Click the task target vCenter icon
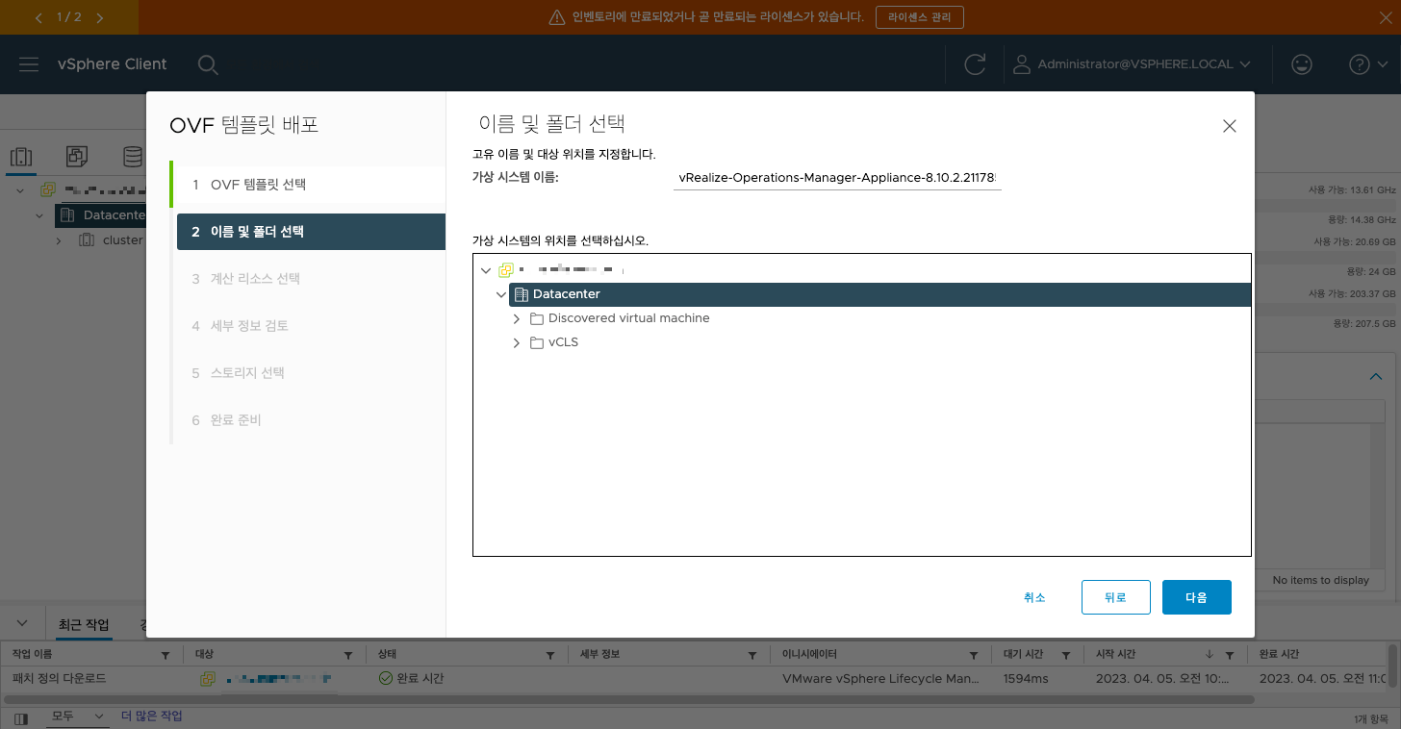 point(207,678)
